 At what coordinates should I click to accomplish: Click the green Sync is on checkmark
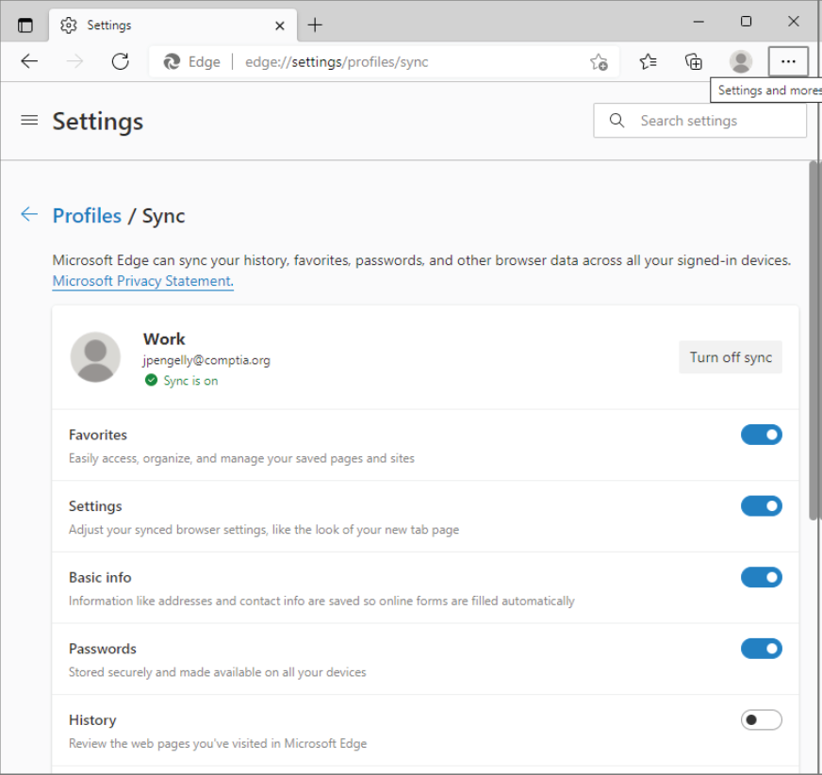tap(151, 380)
